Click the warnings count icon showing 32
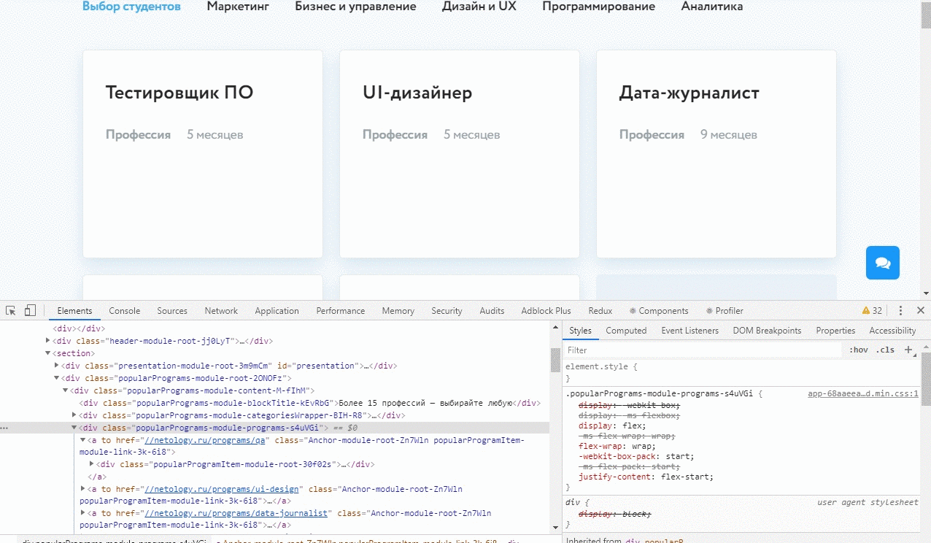The width and height of the screenshot is (931, 543). 872,310
